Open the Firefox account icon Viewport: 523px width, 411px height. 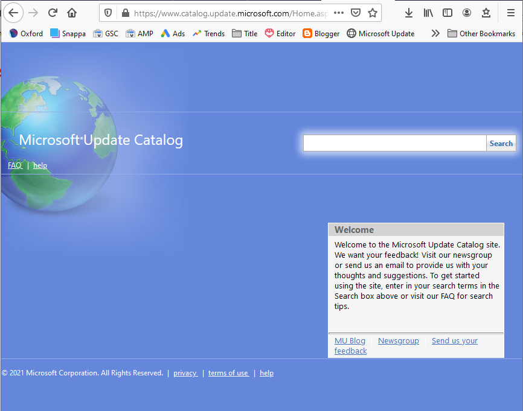point(467,13)
